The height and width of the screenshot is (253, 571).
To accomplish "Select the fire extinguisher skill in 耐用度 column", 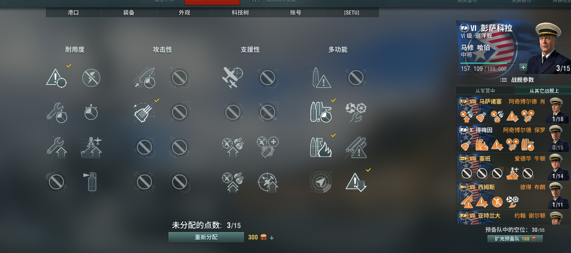I will (91, 181).
